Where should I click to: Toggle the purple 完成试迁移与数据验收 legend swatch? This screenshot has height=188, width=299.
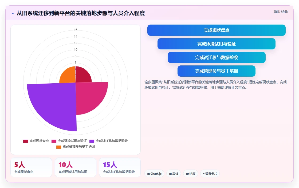(92, 141)
